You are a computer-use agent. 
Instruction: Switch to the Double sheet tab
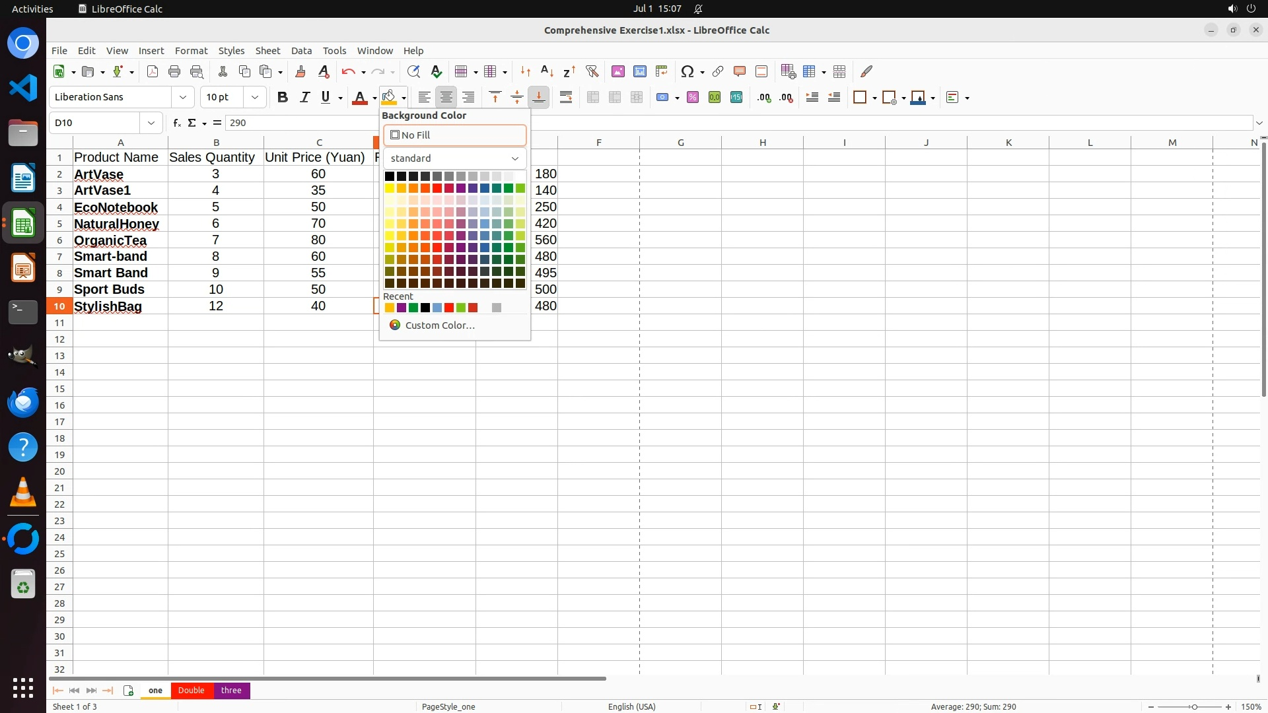[192, 691]
